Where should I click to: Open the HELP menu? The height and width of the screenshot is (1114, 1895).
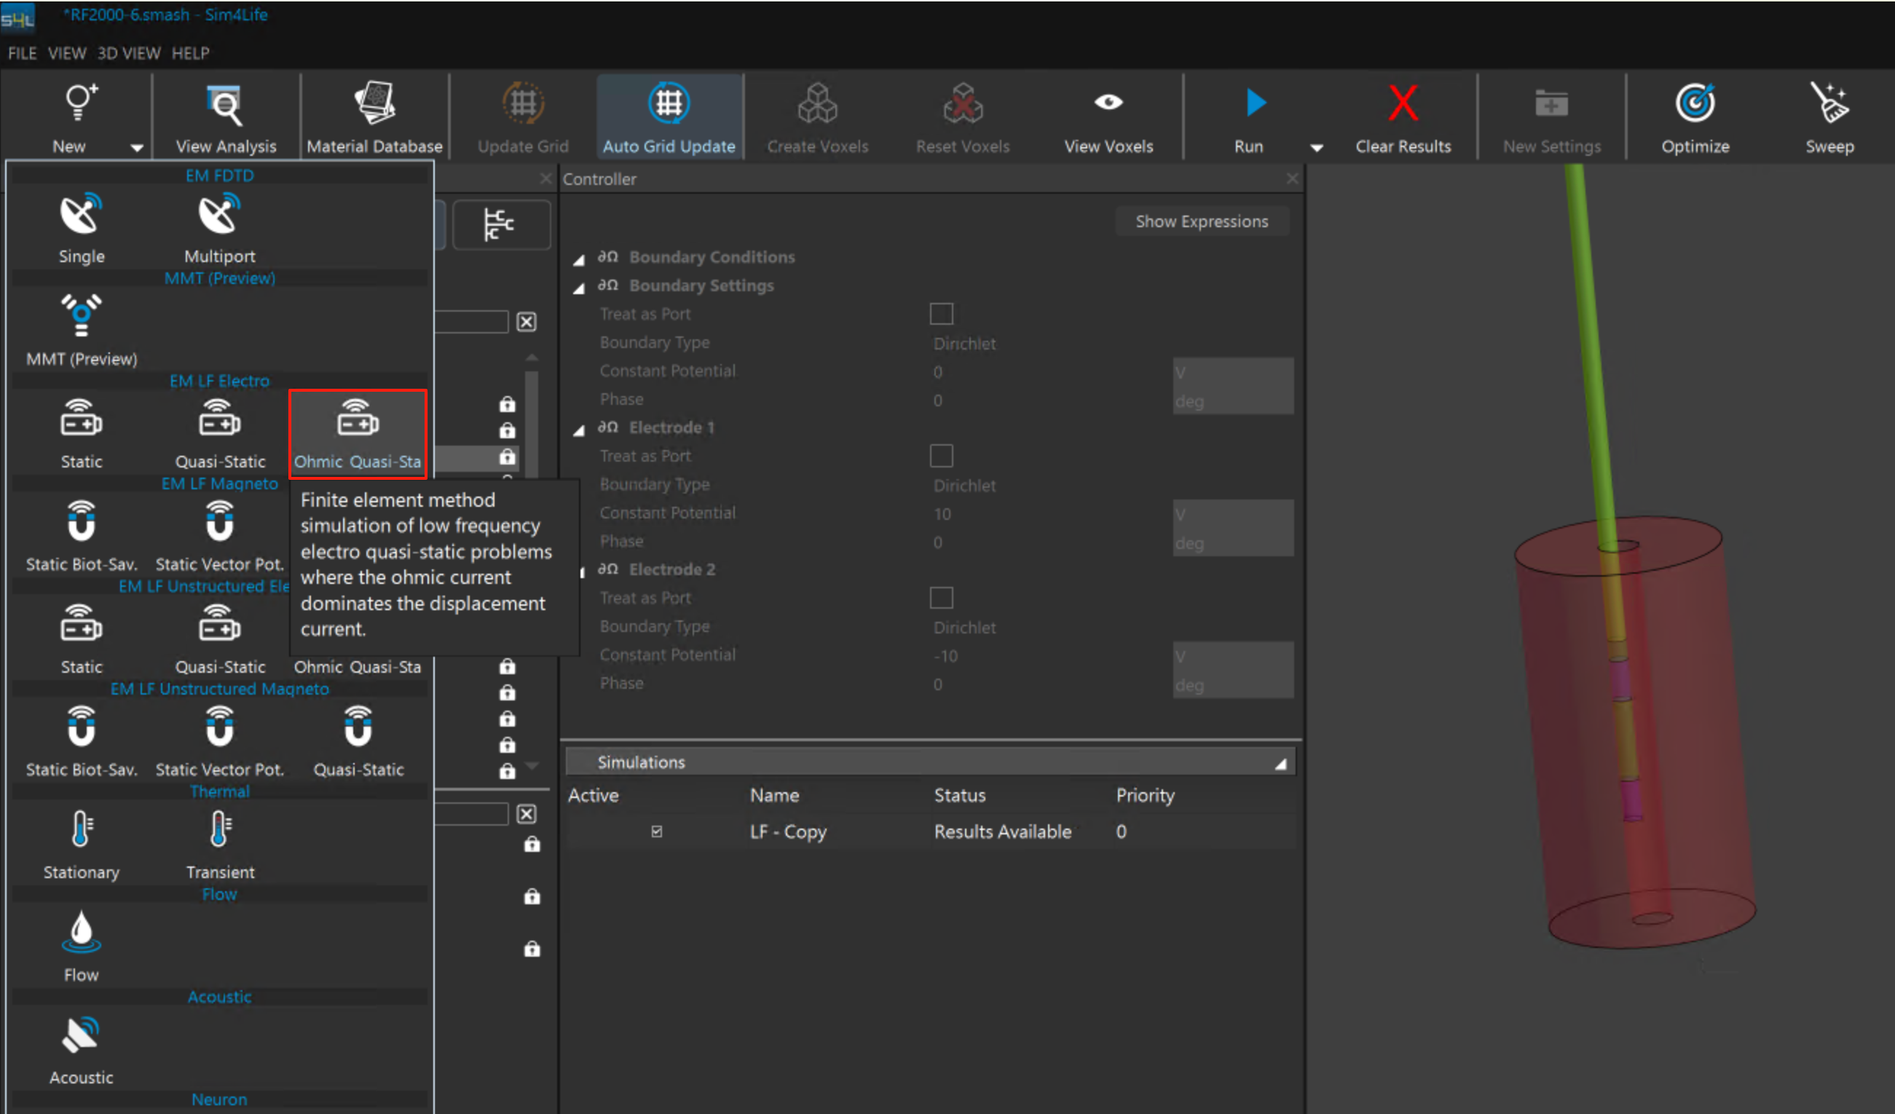pos(190,53)
